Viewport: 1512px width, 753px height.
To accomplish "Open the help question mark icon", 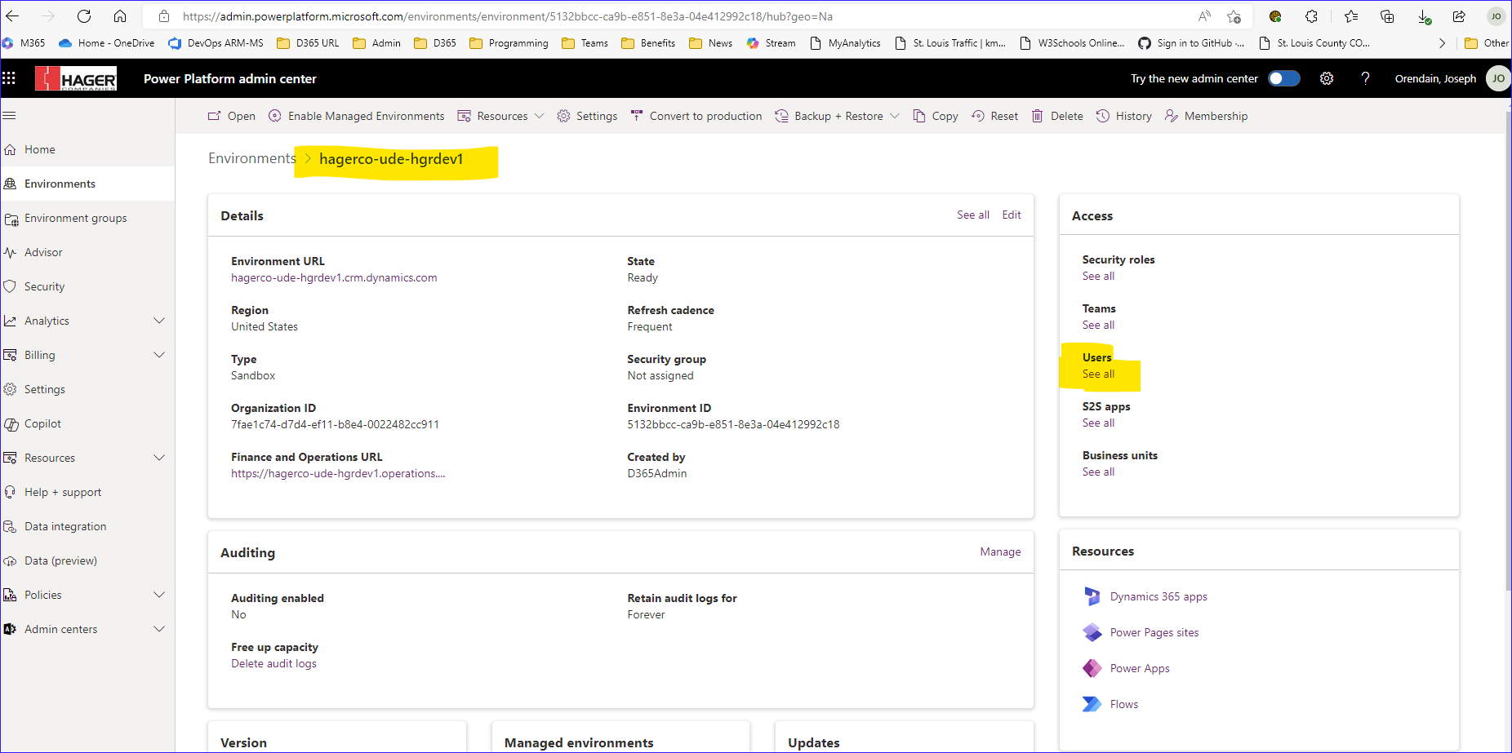I will coord(1365,78).
